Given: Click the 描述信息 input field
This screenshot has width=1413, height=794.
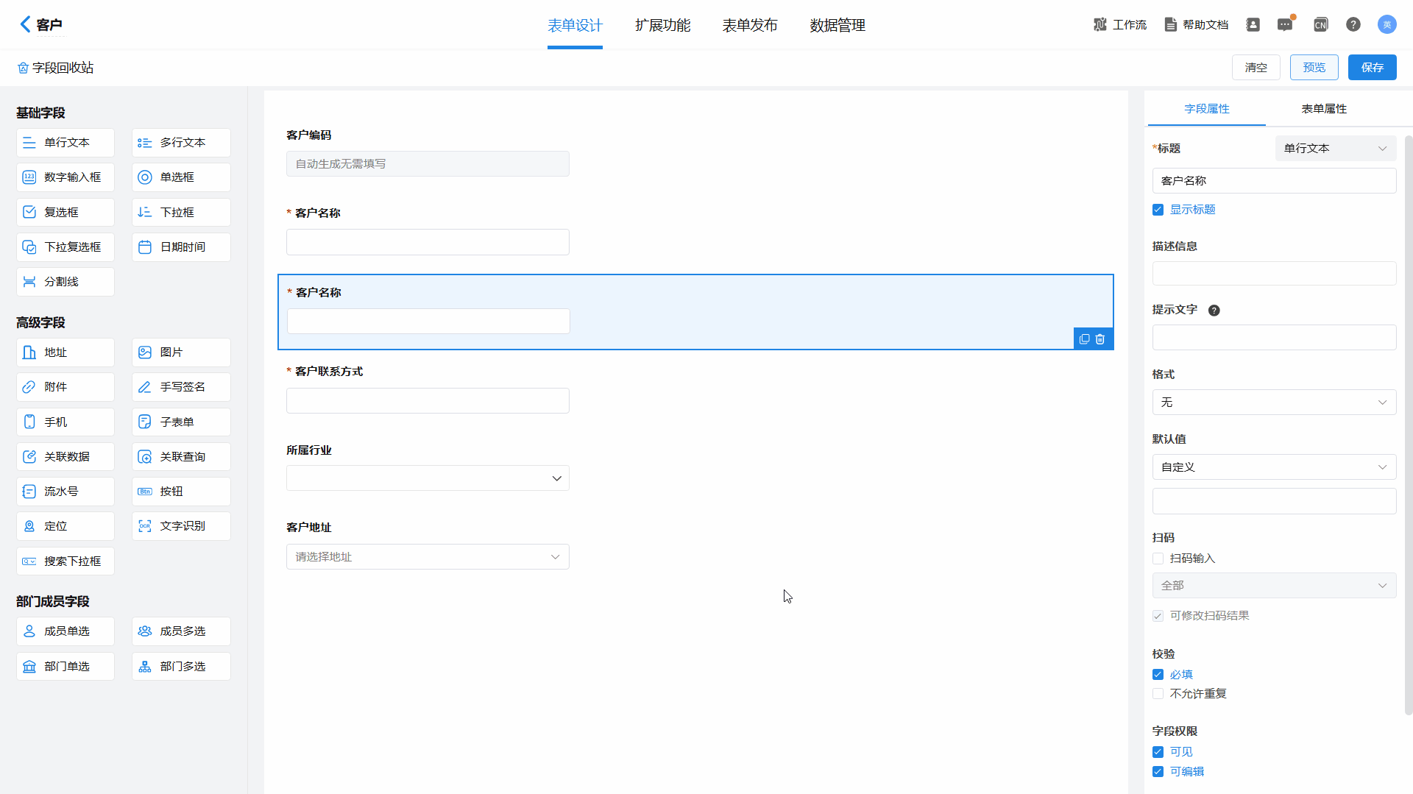Looking at the screenshot, I should click(x=1273, y=274).
